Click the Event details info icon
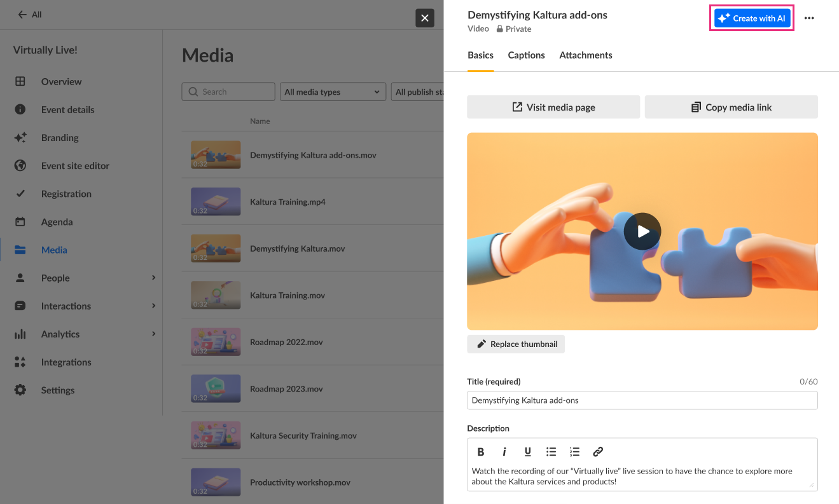 [x=20, y=109]
